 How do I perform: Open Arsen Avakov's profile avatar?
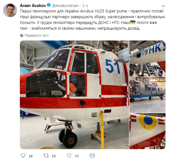(x=10, y=10)
